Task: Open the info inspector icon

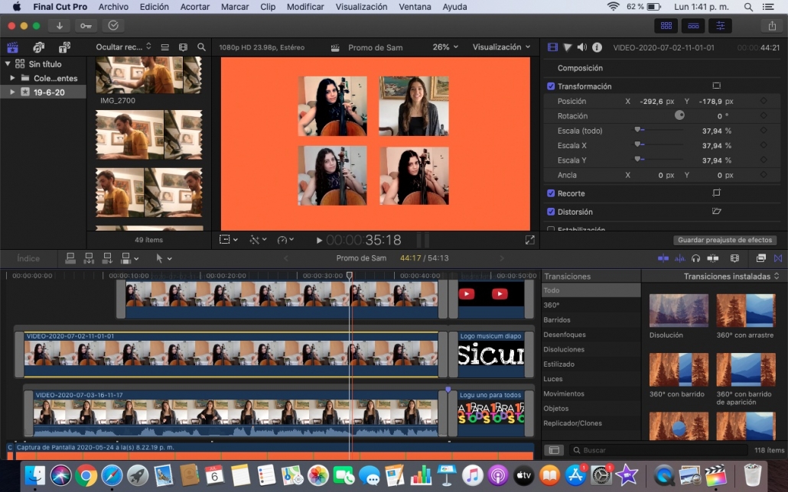Action: tap(597, 47)
